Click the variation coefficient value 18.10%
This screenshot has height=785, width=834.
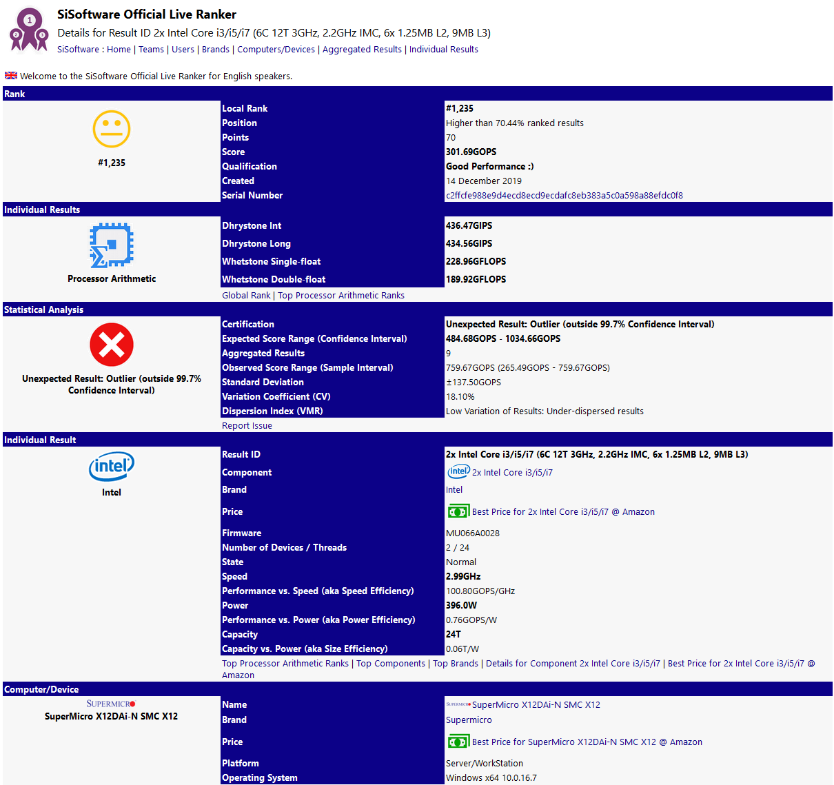[x=460, y=397]
